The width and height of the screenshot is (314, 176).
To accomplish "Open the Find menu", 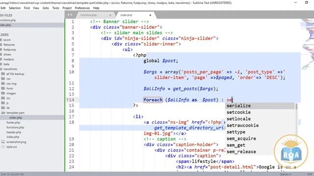I will [x=26, y=8].
